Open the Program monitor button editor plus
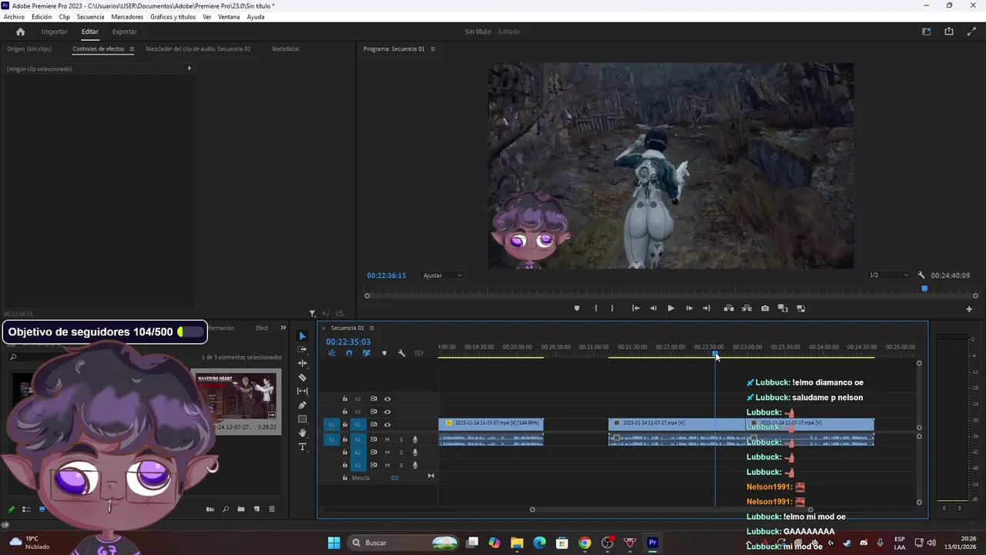986x555 pixels. coord(969,309)
